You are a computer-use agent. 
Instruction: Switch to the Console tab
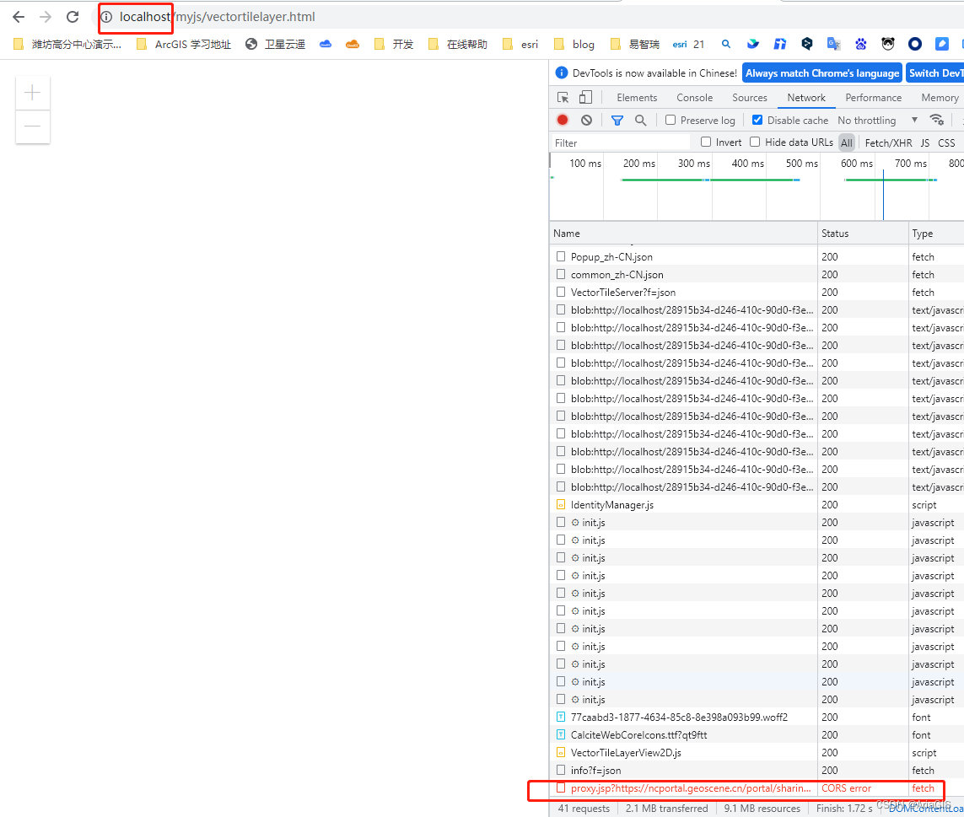coord(695,98)
